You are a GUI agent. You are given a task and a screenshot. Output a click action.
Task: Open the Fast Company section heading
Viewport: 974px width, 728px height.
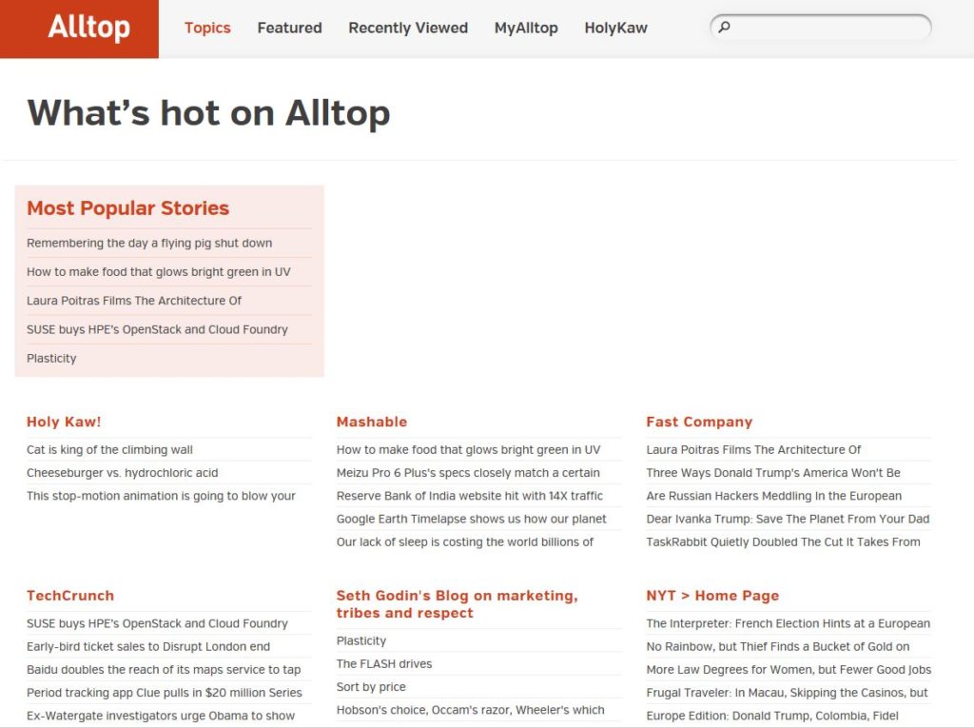(699, 422)
